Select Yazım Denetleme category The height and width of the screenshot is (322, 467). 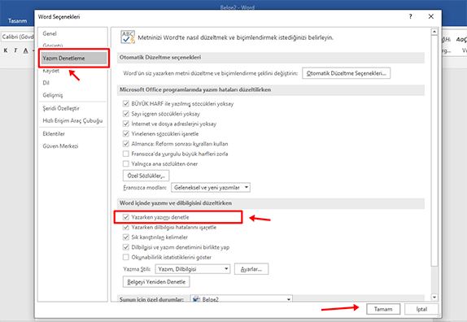coord(73,58)
